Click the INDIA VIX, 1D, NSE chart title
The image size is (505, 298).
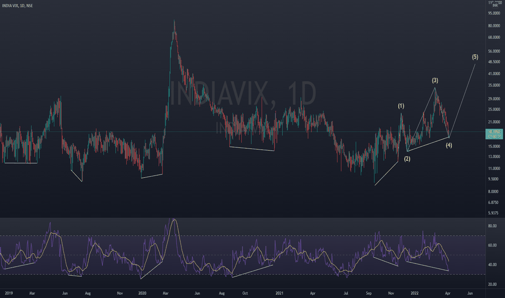click(17, 6)
